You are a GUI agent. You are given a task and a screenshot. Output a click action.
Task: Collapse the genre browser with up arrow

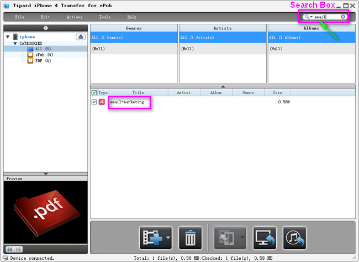coord(223,86)
